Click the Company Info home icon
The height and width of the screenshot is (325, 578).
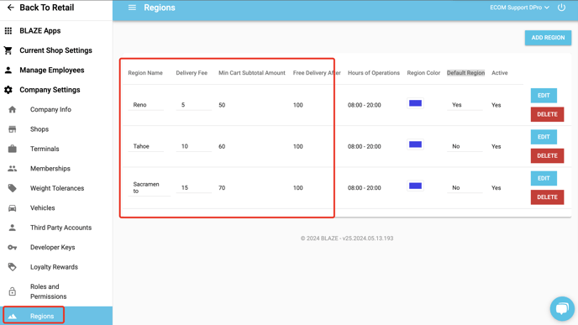[x=12, y=109]
